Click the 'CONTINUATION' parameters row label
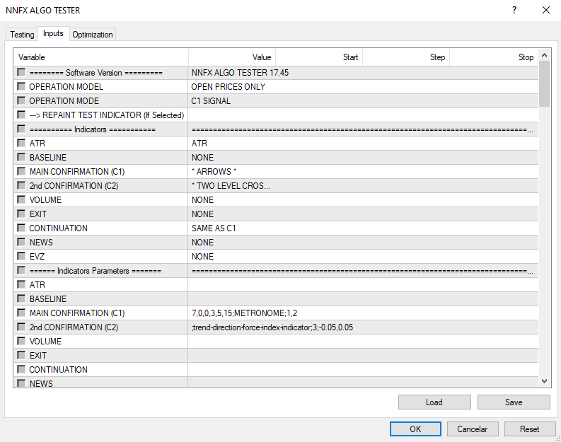Image resolution: width=561 pixels, height=442 pixels. pos(58,369)
